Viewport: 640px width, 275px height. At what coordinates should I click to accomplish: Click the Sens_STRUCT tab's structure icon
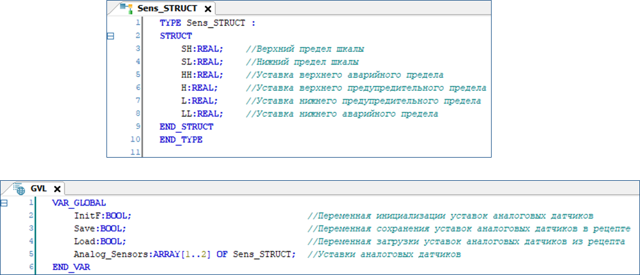click(127, 9)
